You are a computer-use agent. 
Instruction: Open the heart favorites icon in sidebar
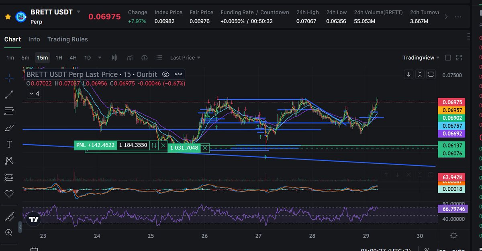(x=10, y=194)
